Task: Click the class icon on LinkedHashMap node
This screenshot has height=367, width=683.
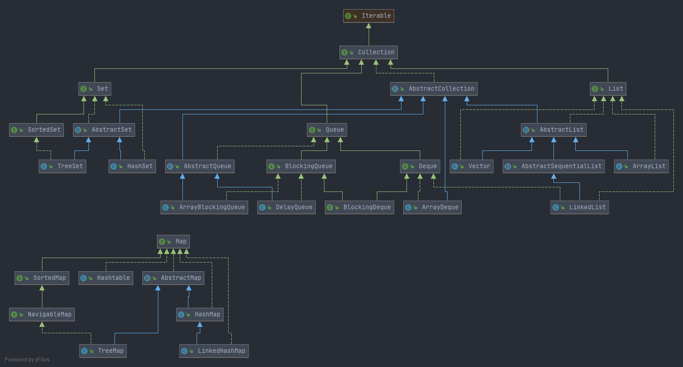Action: click(x=184, y=351)
